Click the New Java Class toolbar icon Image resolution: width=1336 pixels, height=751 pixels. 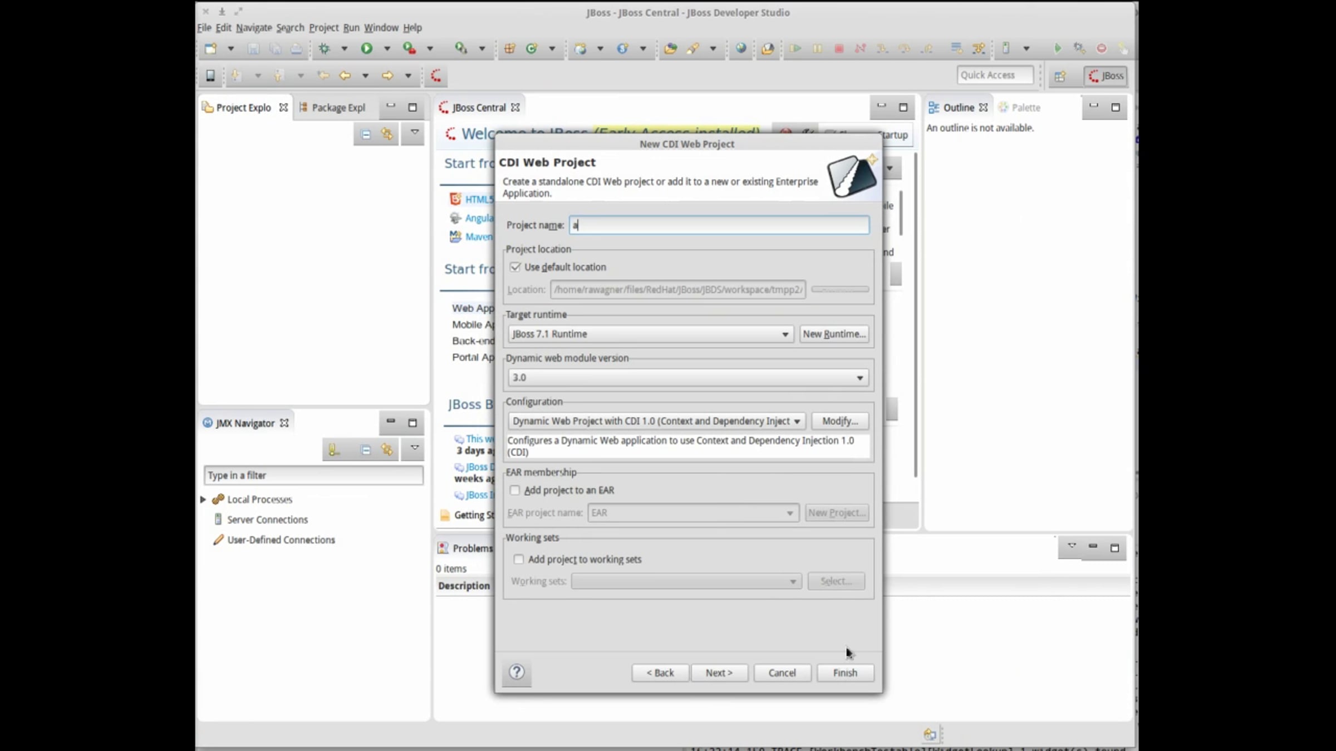(532, 48)
